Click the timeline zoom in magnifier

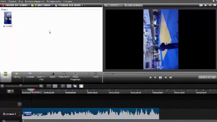pyautogui.click(x=41, y=86)
